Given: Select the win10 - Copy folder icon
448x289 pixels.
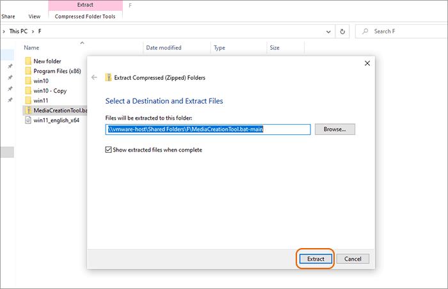Looking at the screenshot, I should click(x=28, y=91).
